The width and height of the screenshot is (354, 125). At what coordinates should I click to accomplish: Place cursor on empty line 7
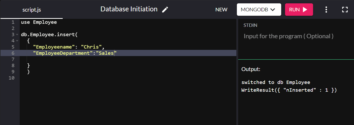78,59
